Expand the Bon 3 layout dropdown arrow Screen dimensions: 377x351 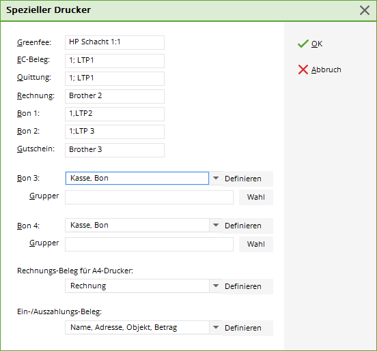(x=216, y=179)
